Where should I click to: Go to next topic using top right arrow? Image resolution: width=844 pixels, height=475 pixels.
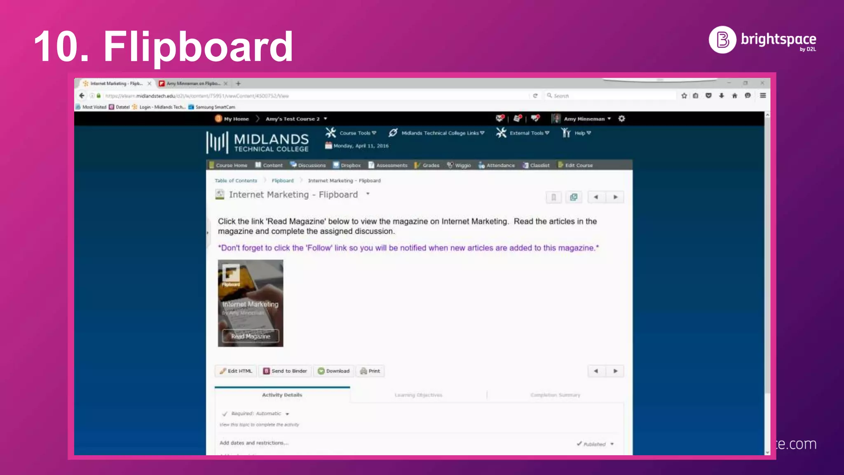(615, 197)
